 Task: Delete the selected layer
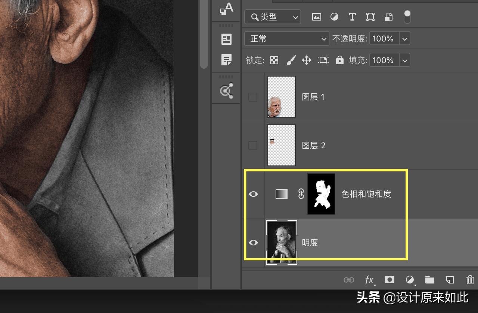pos(469,280)
